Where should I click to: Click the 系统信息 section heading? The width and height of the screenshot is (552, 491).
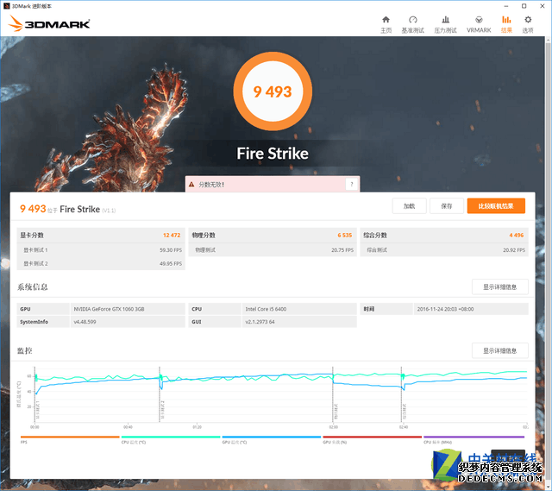point(33,287)
